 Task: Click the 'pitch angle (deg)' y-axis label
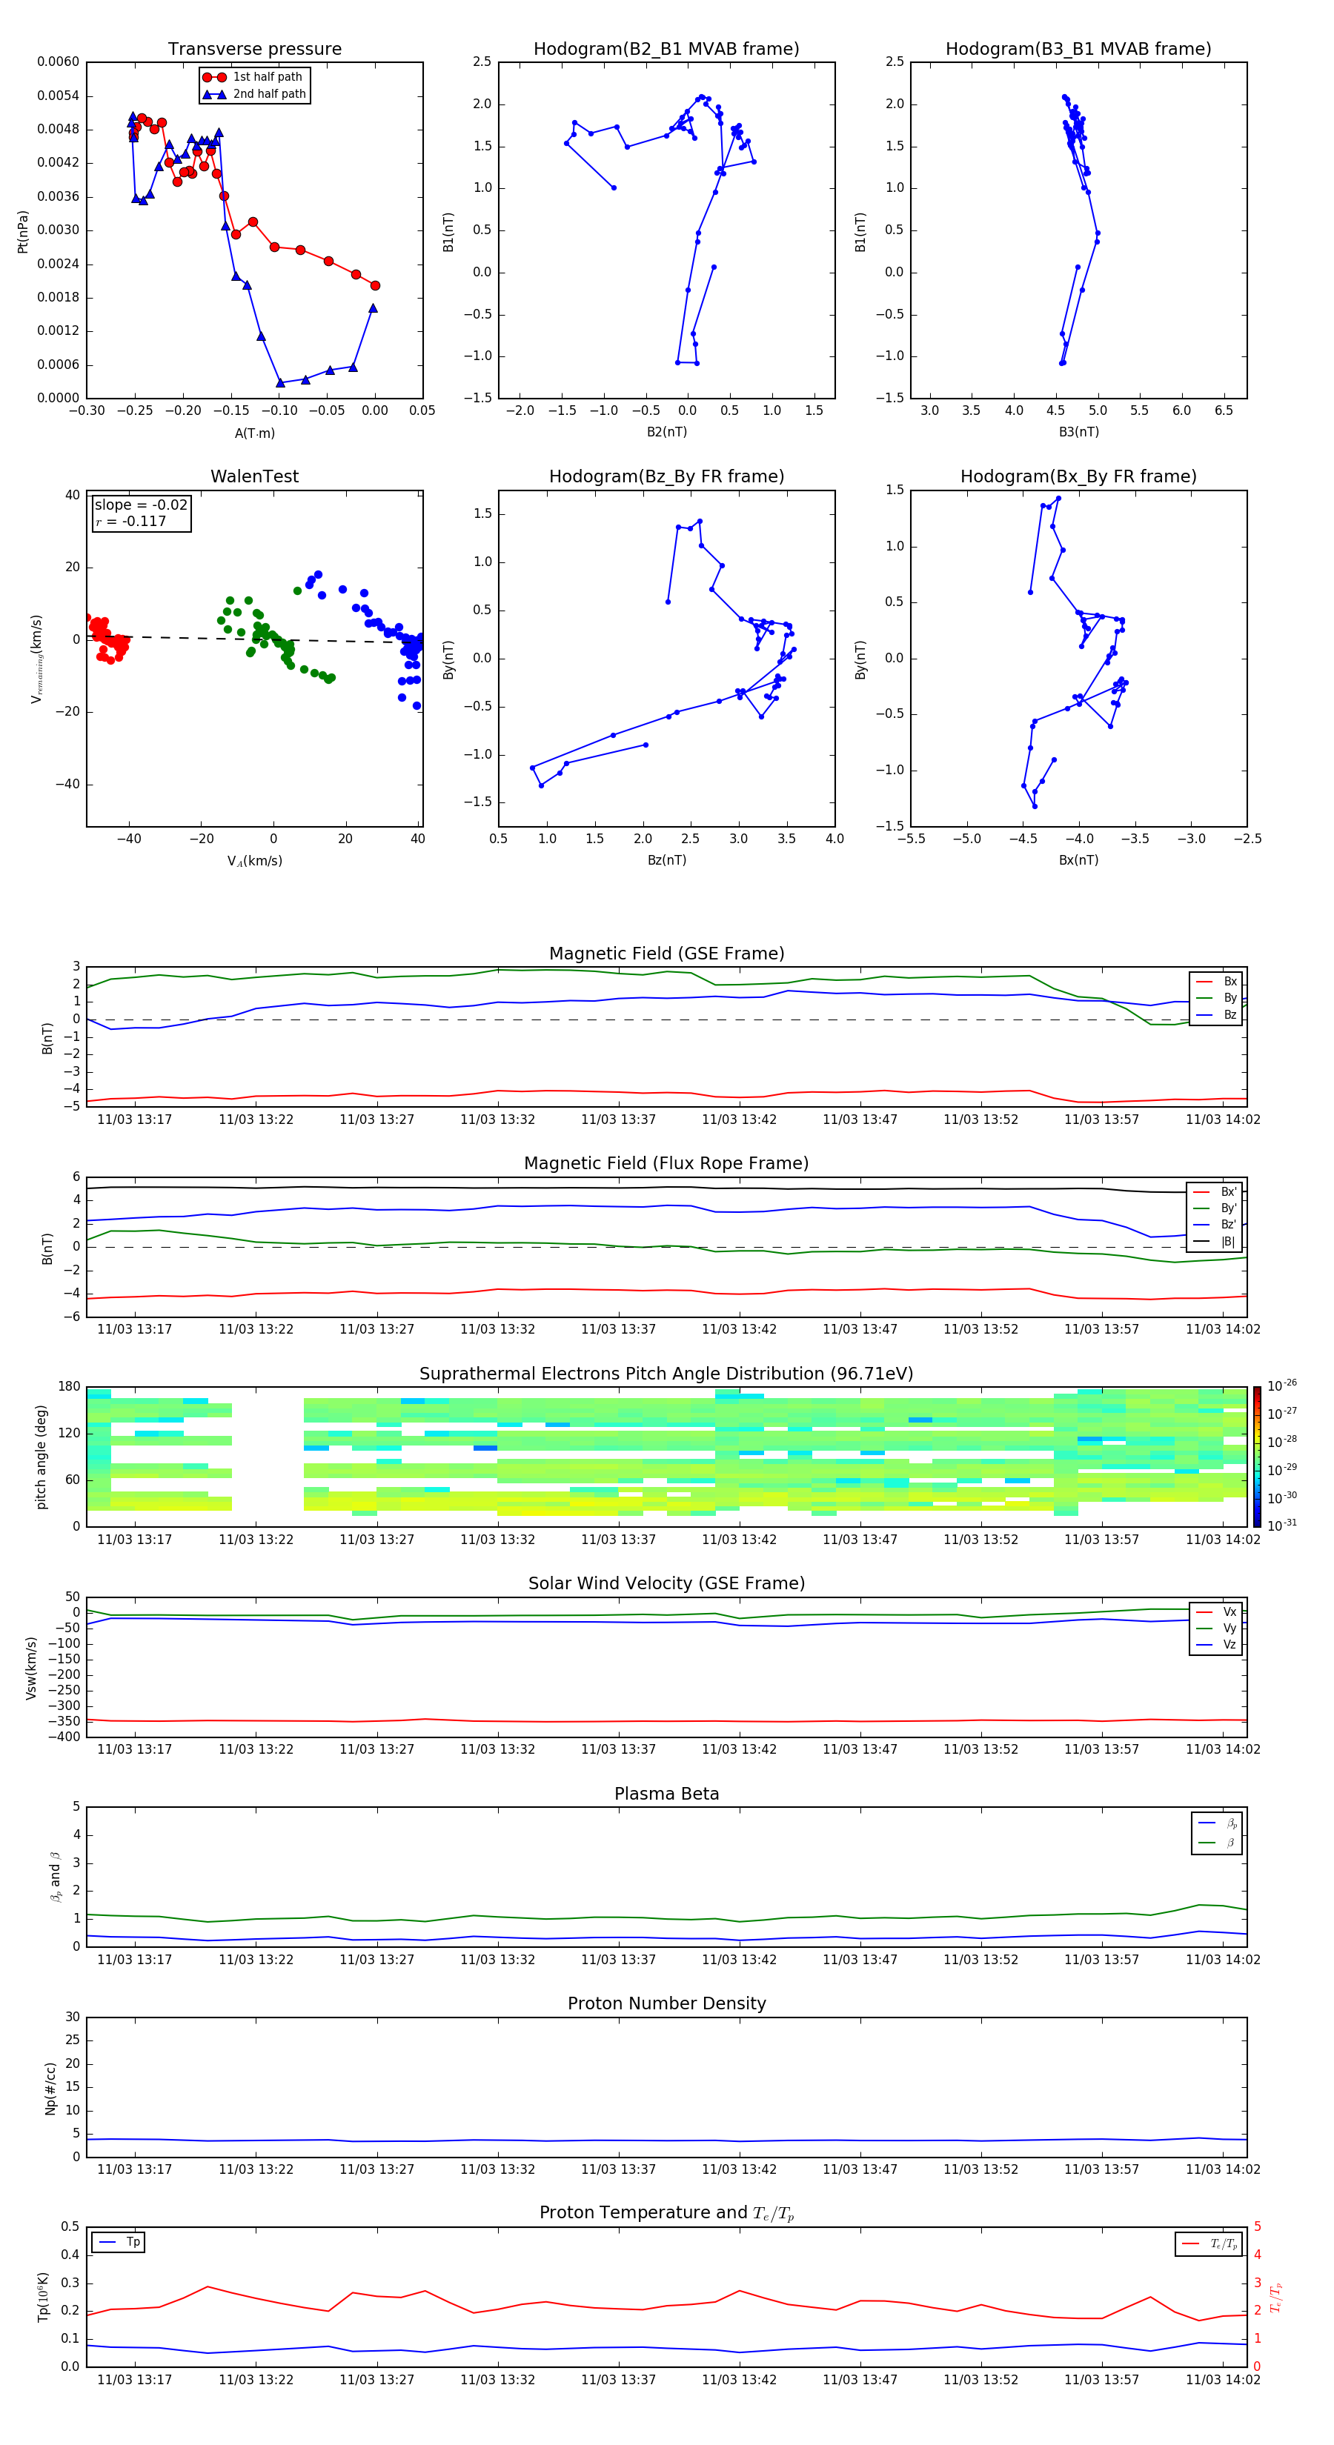[41, 1456]
